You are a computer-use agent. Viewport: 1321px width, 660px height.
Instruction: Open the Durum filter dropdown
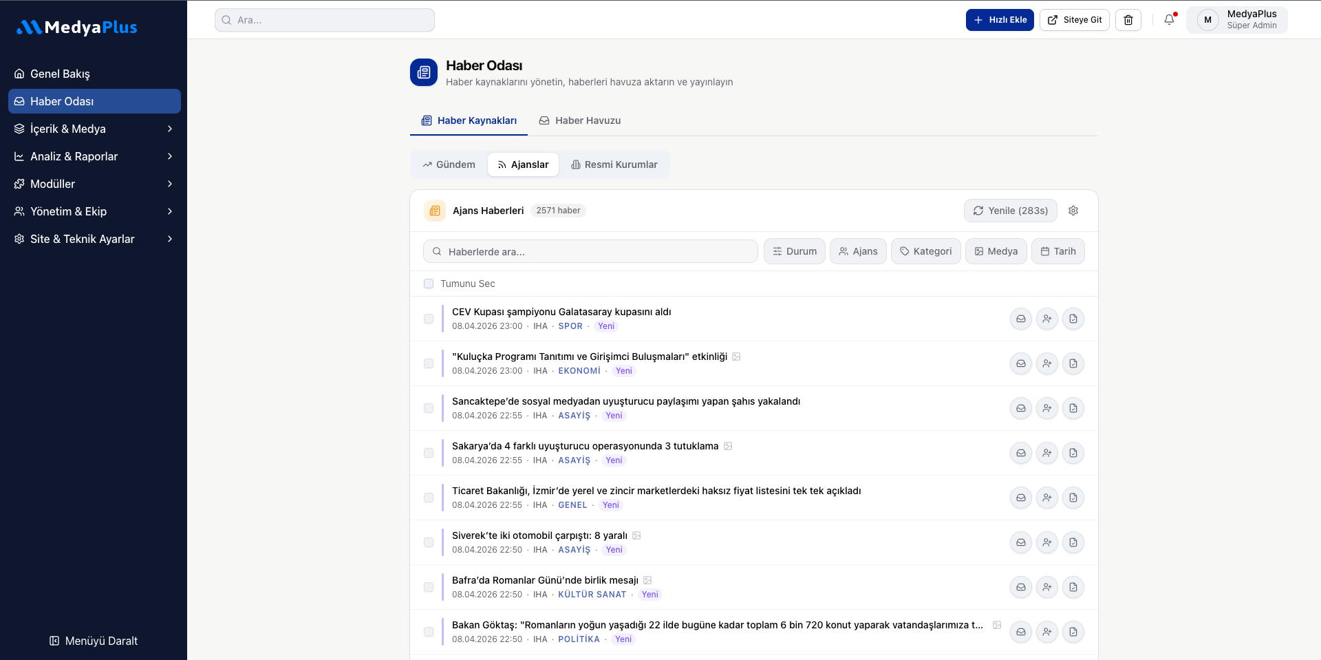(x=794, y=251)
